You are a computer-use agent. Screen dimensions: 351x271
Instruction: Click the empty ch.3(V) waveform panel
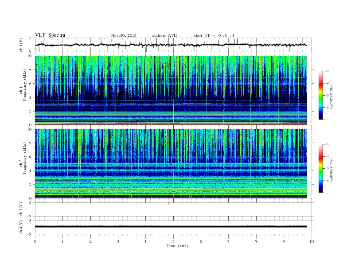pos(174,209)
